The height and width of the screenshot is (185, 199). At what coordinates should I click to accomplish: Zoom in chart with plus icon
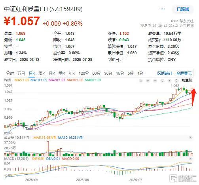[x=148, y=81]
